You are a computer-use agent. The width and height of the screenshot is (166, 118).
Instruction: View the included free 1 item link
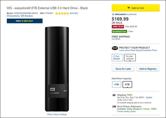pos(131,31)
